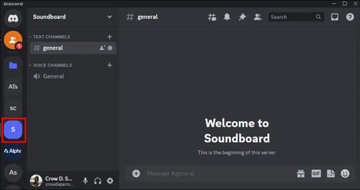Select the S Soundboard server icon
The width and height of the screenshot is (360, 190).
[13, 130]
